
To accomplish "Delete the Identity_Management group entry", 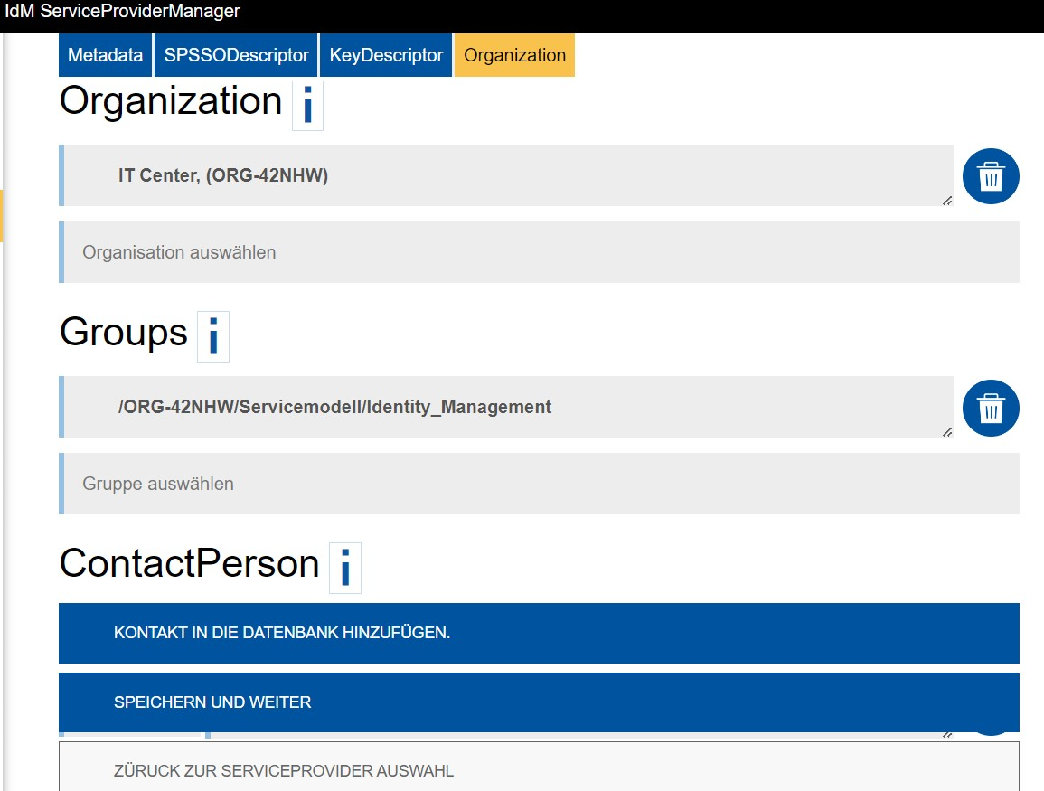I will [991, 408].
